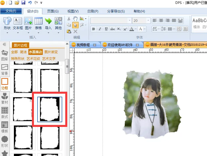Expand the 形状 dropdown arrow
207x156 pixels.
7,33
